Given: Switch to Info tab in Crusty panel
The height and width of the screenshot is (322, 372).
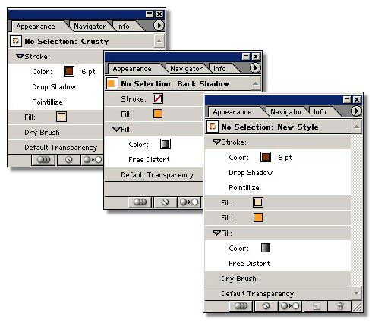Looking at the screenshot, I should [x=123, y=27].
